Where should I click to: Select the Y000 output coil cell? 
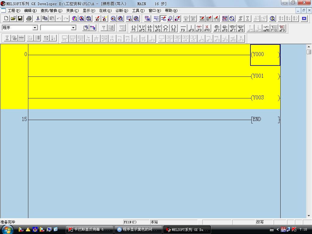click(x=265, y=55)
